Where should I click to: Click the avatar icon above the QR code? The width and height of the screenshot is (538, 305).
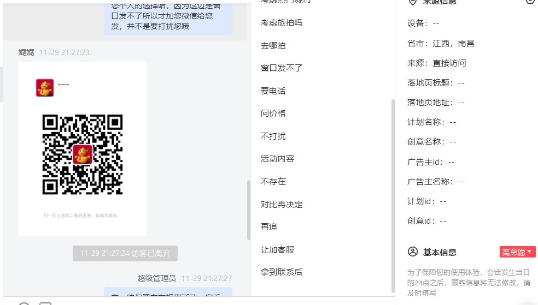[x=45, y=88]
